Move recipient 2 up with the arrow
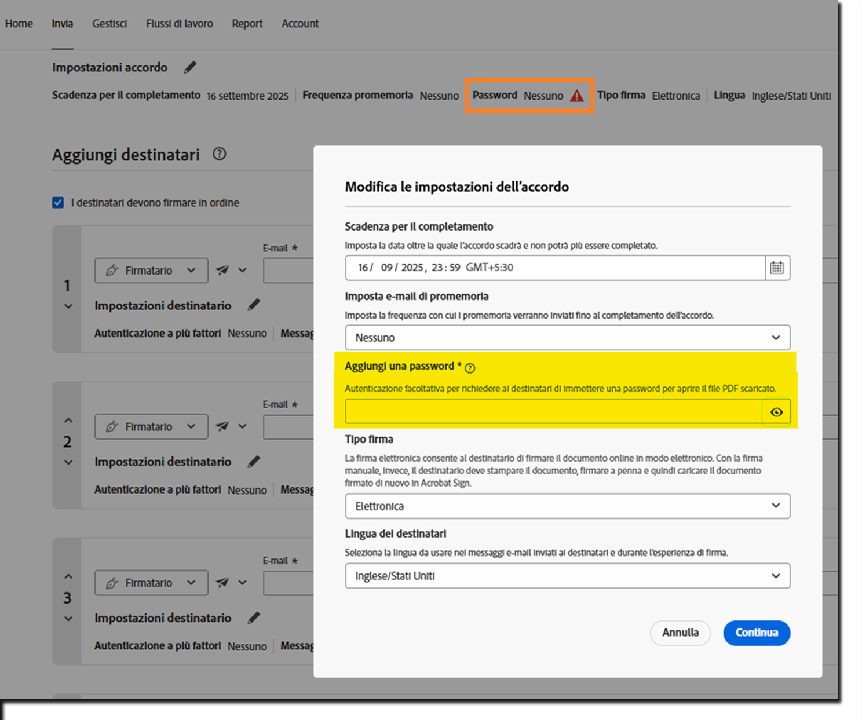 pos(68,419)
